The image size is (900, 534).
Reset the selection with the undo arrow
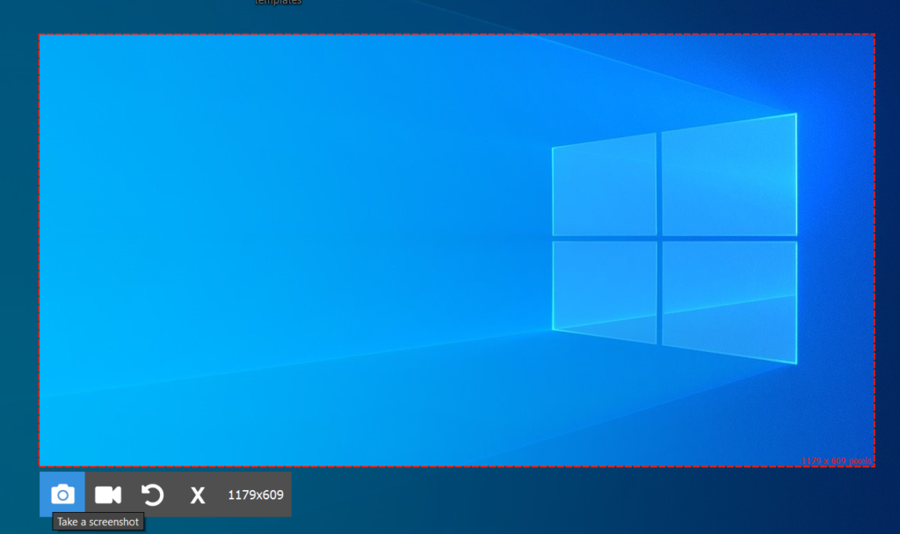(153, 494)
